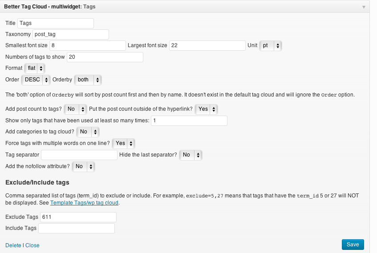Click the Tag separator input field
This screenshot has width=377, height=253.
tap(79, 155)
